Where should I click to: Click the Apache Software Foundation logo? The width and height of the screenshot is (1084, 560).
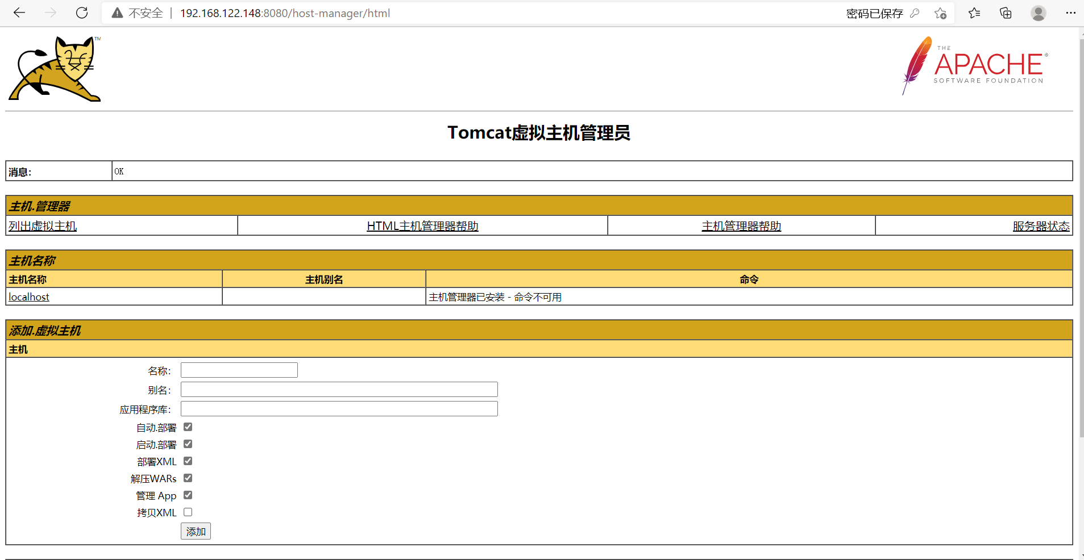975,66
